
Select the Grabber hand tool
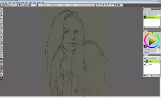point(2,51)
